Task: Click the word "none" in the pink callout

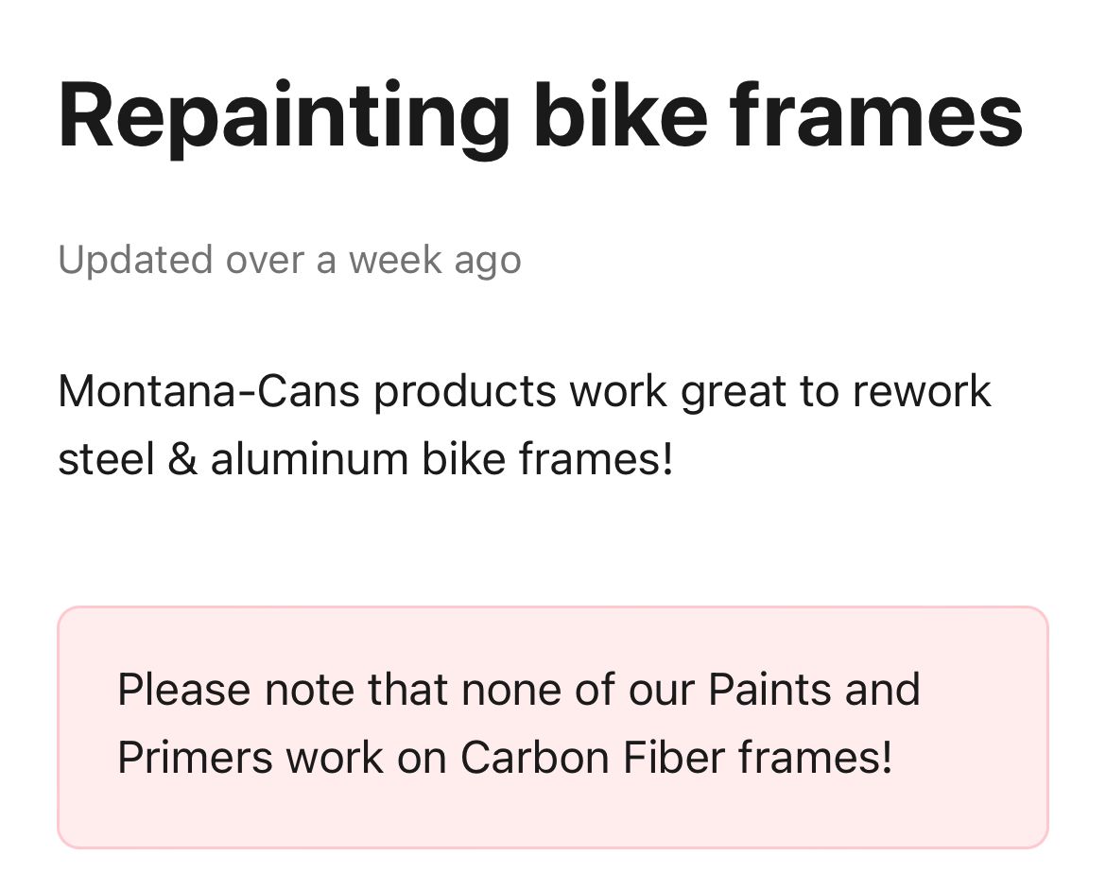Action: pyautogui.click(x=510, y=690)
